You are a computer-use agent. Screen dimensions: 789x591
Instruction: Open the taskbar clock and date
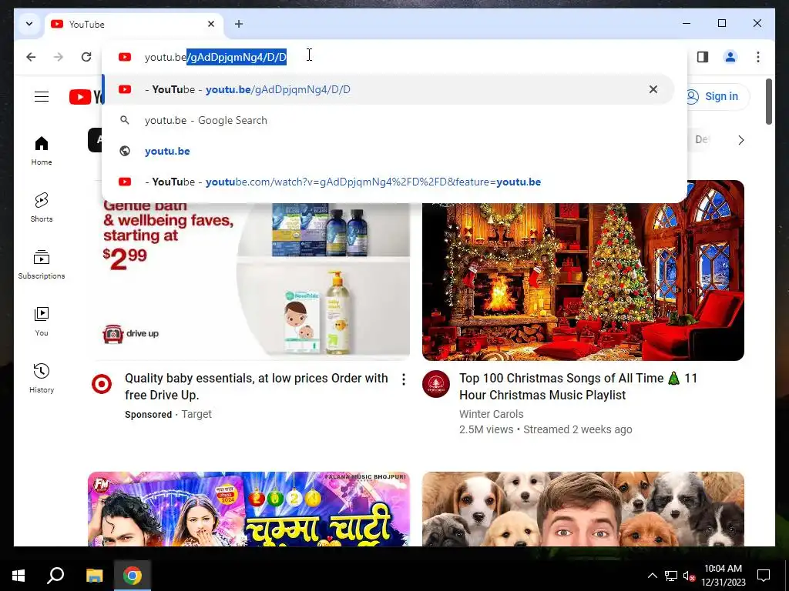coord(723,576)
